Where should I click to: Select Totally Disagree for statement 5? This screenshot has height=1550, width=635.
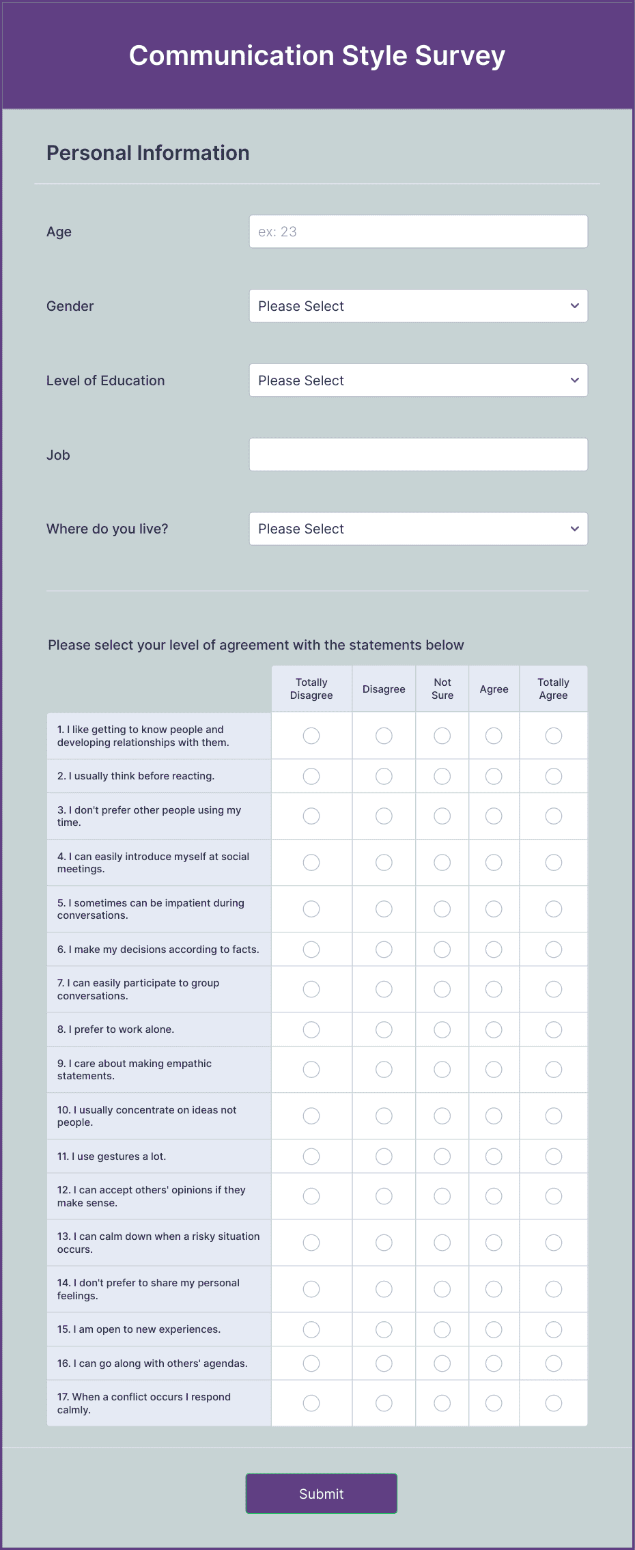[x=311, y=909]
